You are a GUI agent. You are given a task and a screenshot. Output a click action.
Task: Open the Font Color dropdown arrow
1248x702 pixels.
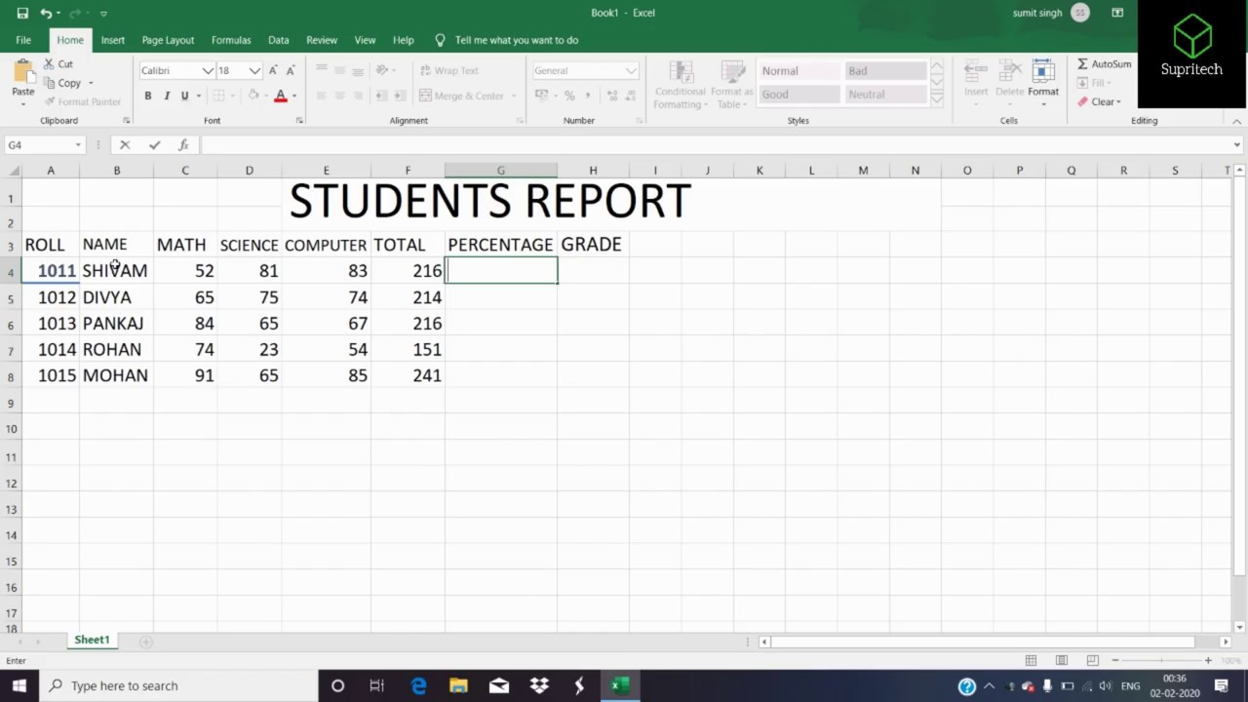pos(293,96)
